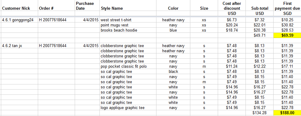301x116 pixels.
Task: Click USD label under Sub-total
Action: (x=260, y=14)
